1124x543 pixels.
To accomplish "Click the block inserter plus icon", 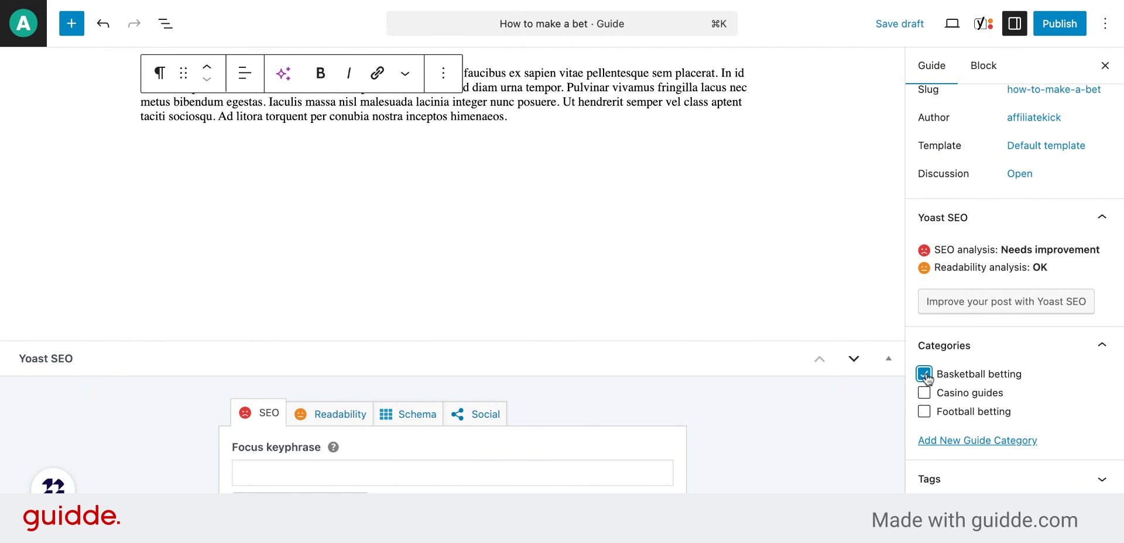I will point(71,23).
